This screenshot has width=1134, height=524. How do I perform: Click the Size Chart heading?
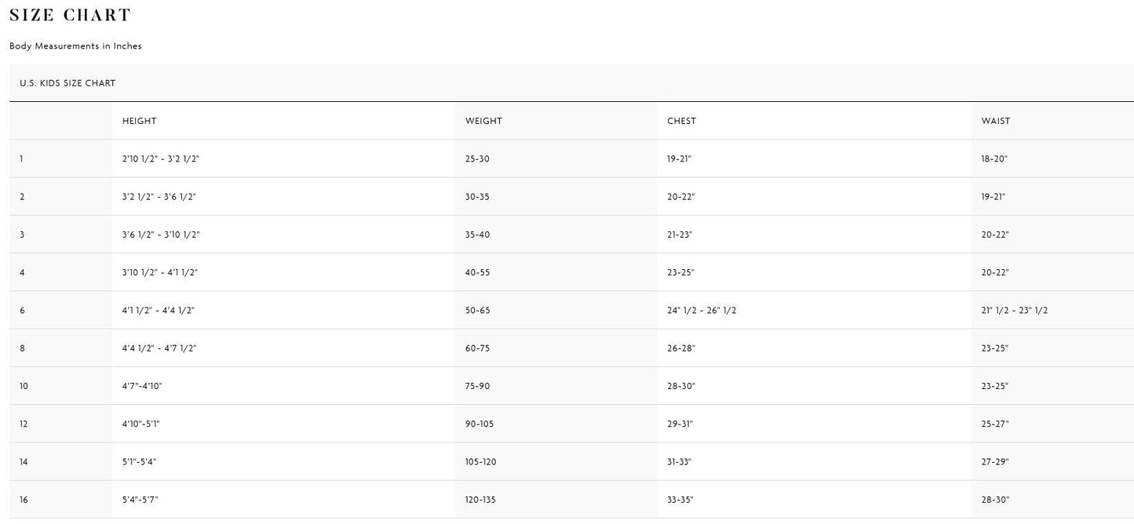click(x=70, y=15)
